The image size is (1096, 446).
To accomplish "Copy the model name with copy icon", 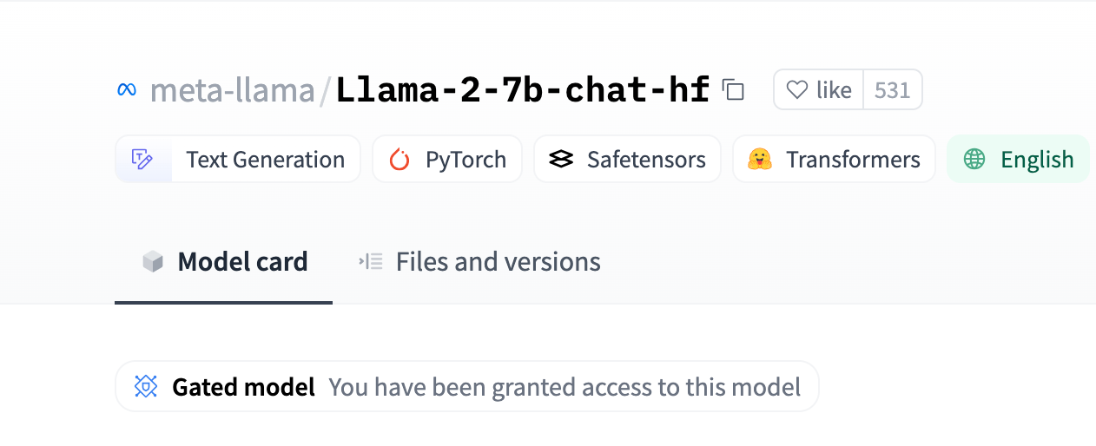I will pos(734,89).
